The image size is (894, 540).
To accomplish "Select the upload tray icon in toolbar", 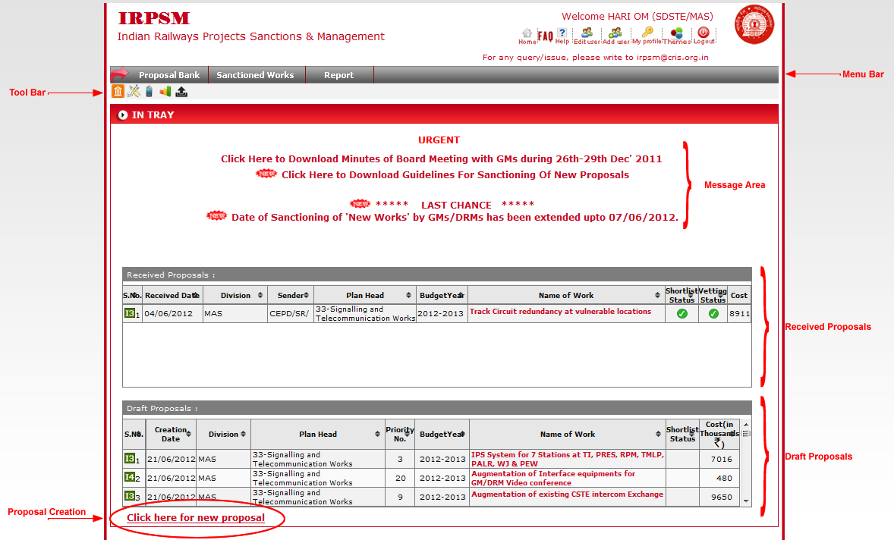I will click(x=181, y=92).
